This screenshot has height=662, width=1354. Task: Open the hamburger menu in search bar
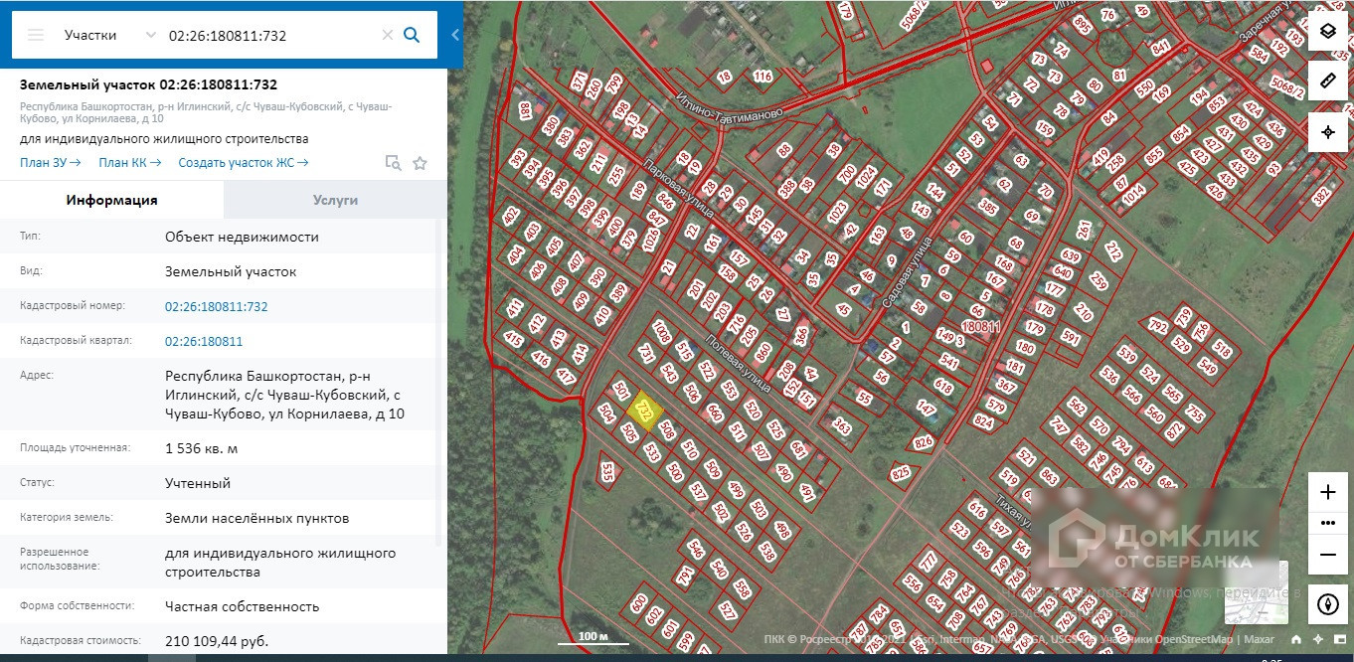(36, 35)
